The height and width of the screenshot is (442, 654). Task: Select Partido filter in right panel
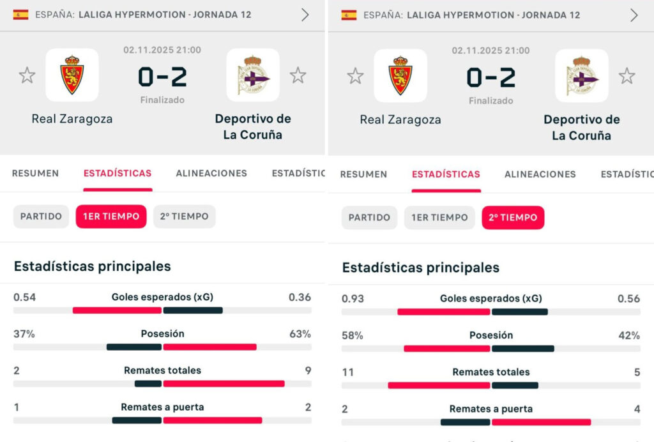point(369,218)
